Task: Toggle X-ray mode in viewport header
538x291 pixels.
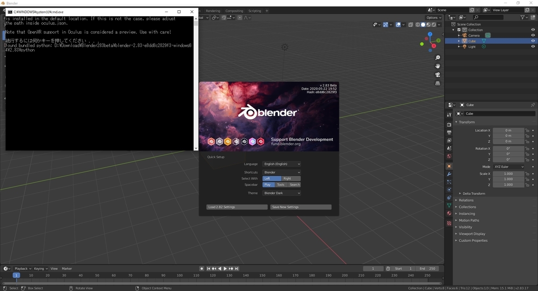Action: (x=411, y=25)
